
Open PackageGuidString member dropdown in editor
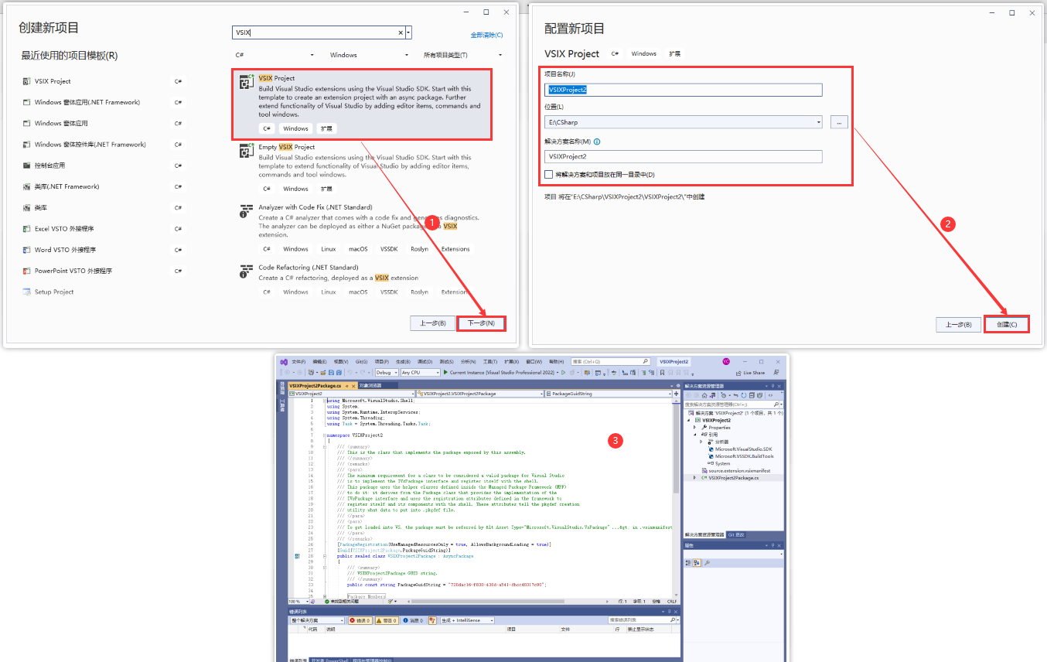point(609,394)
